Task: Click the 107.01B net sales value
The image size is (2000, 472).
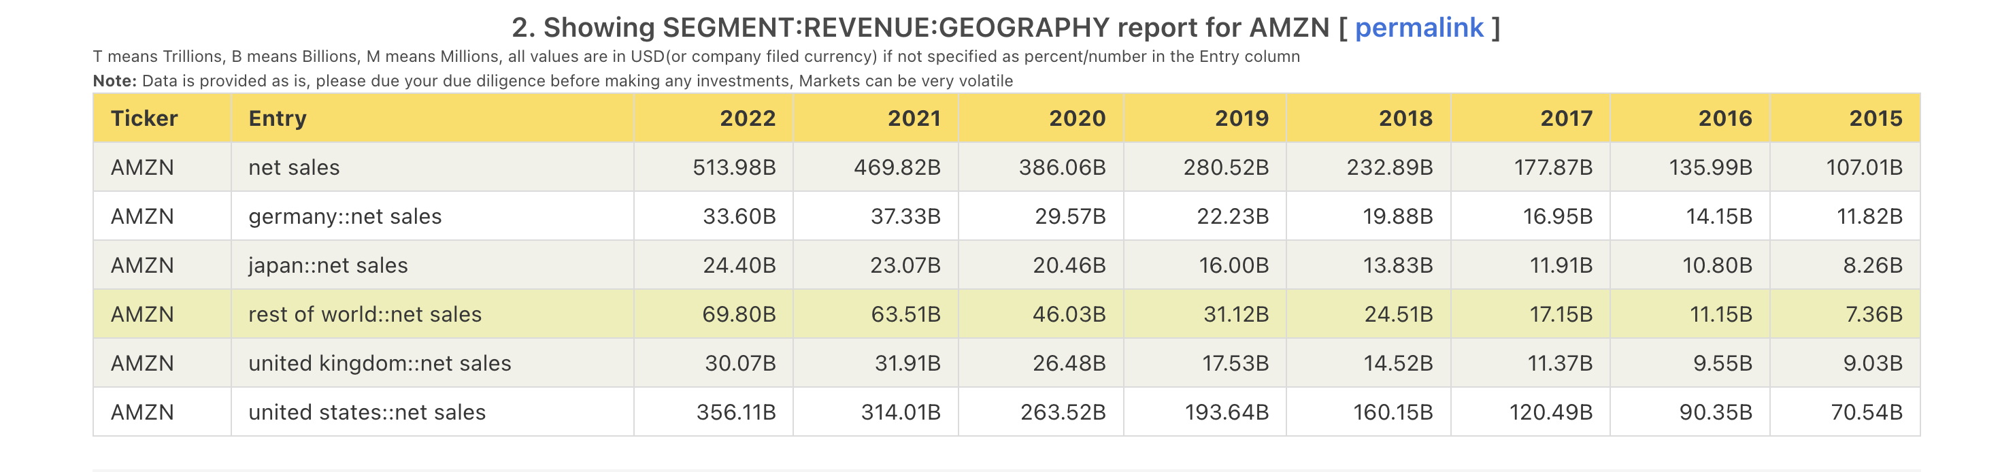Action: coord(1864,167)
